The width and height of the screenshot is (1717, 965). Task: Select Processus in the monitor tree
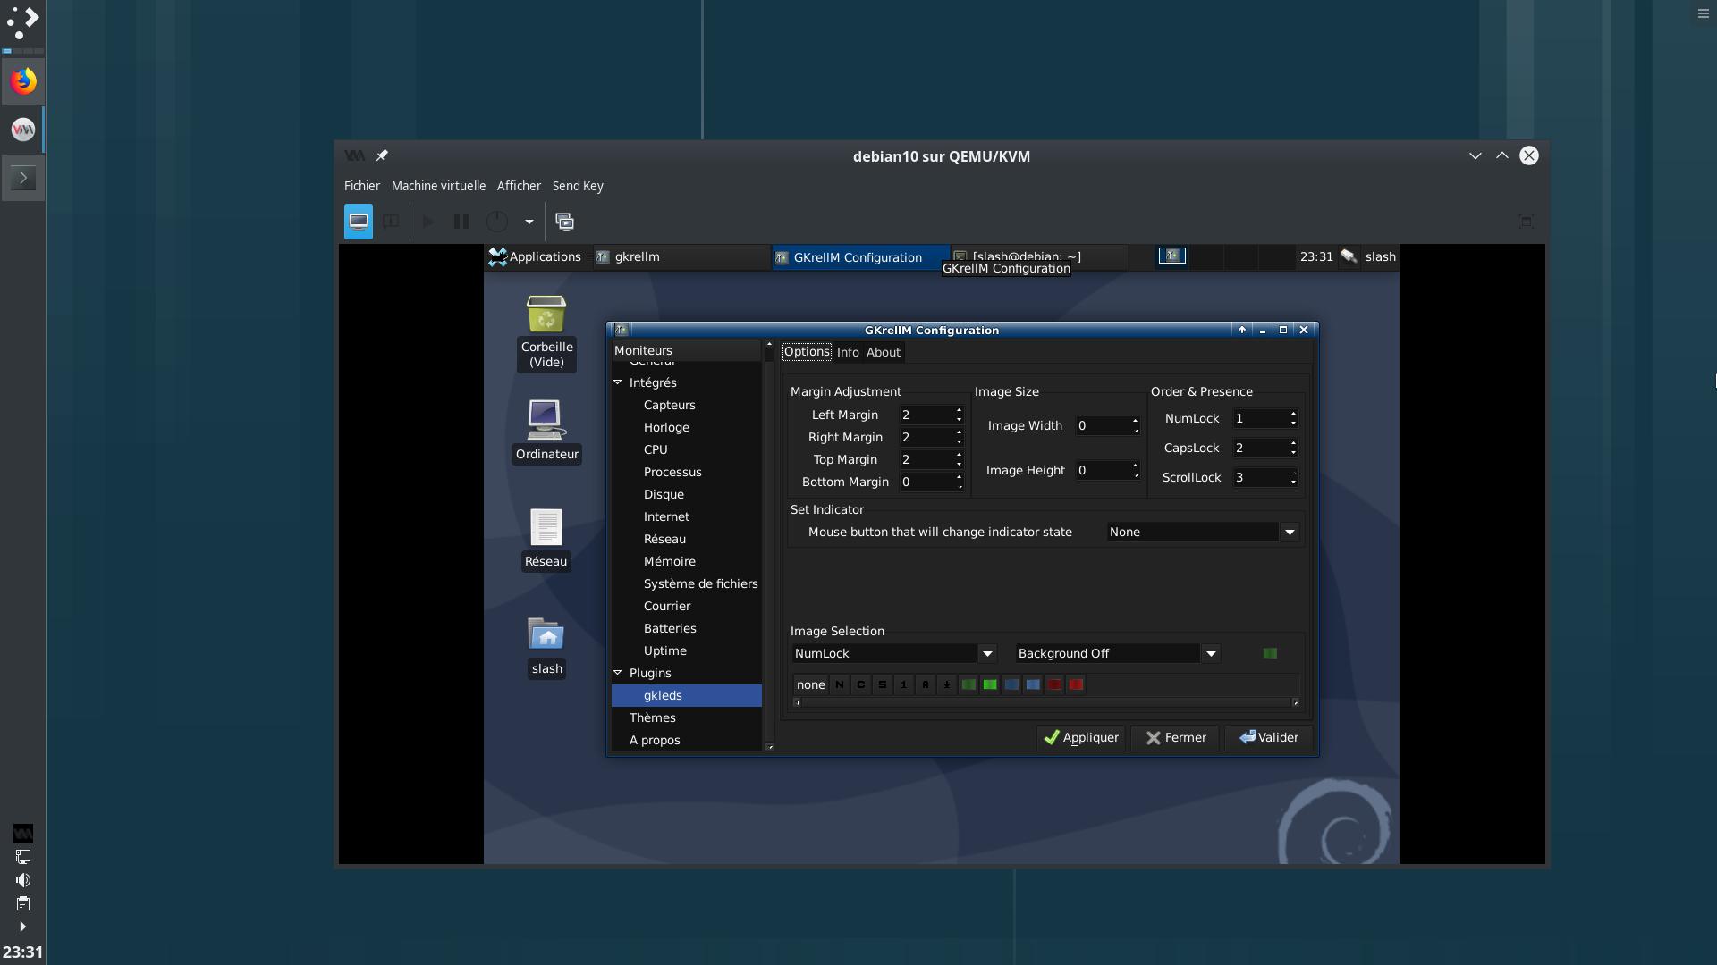point(672,472)
